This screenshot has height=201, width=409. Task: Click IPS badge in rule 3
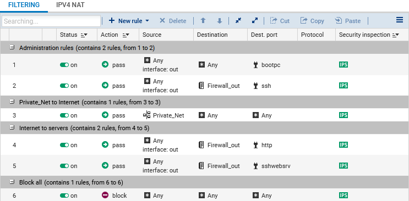point(343,115)
